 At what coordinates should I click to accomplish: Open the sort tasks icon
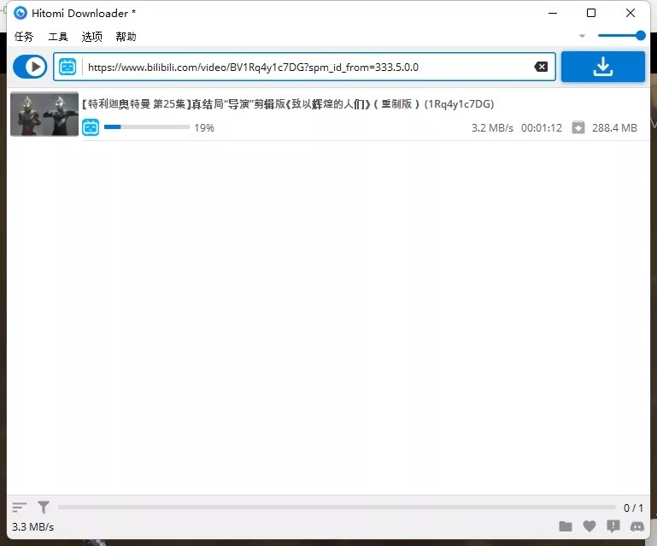pos(20,508)
